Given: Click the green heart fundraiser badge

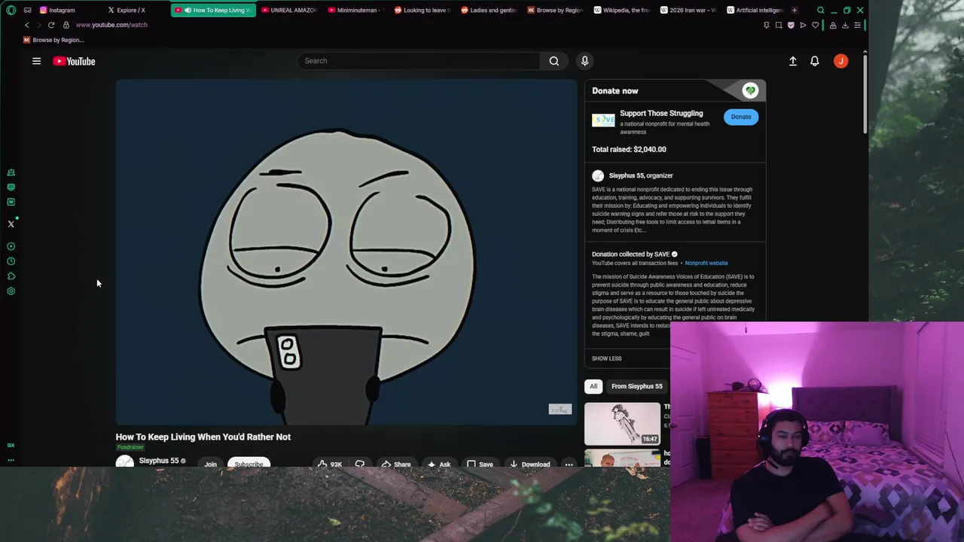Looking at the screenshot, I should click(x=750, y=90).
